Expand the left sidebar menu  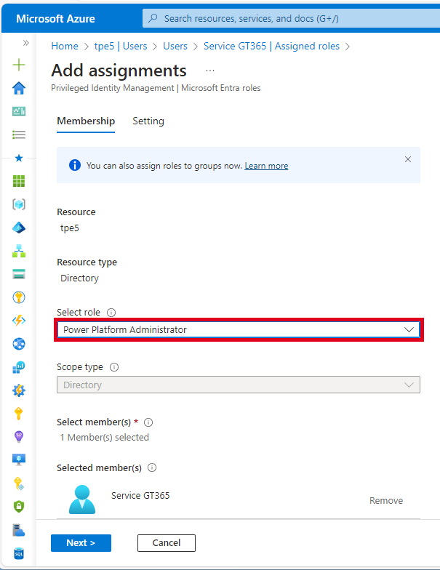pos(25,43)
